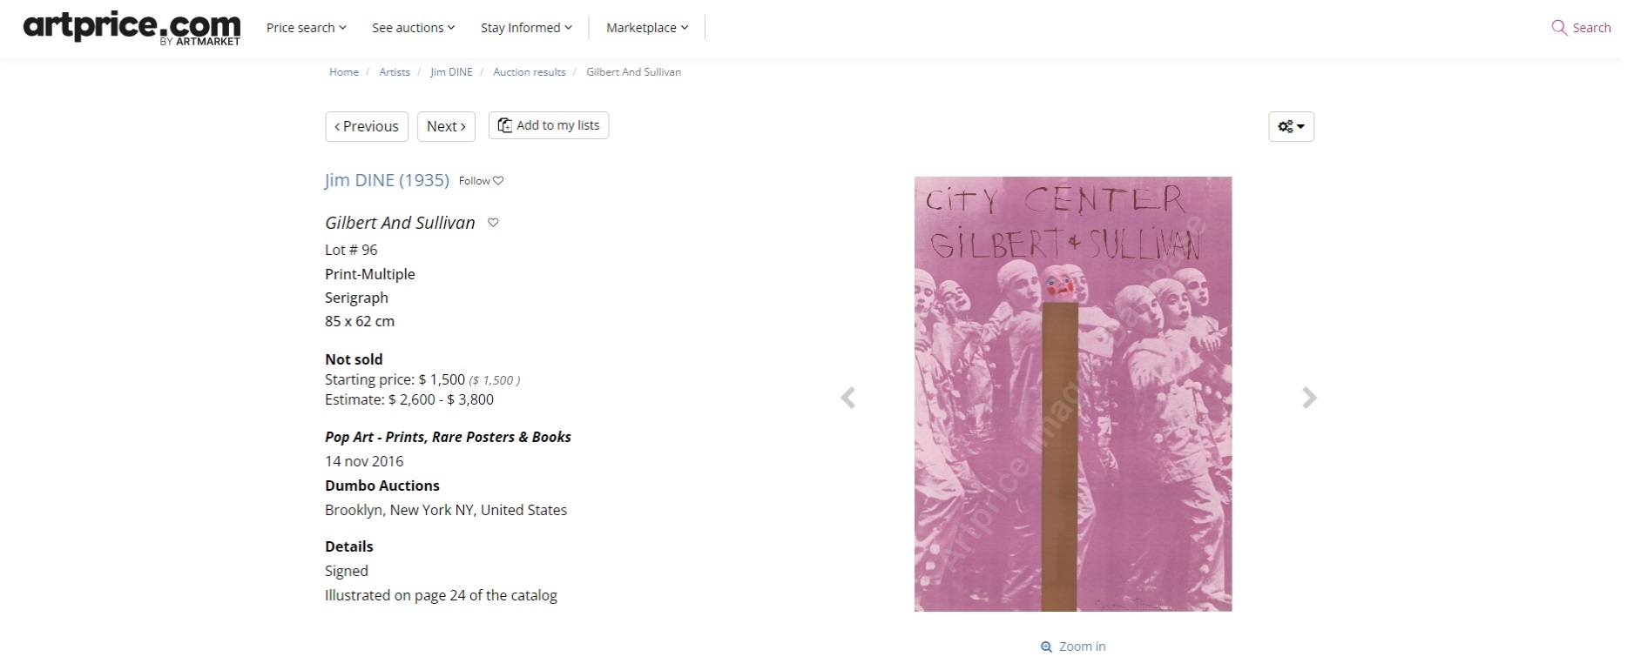Go to the Next lot
This screenshot has width=1627, height=670.
tap(446, 126)
